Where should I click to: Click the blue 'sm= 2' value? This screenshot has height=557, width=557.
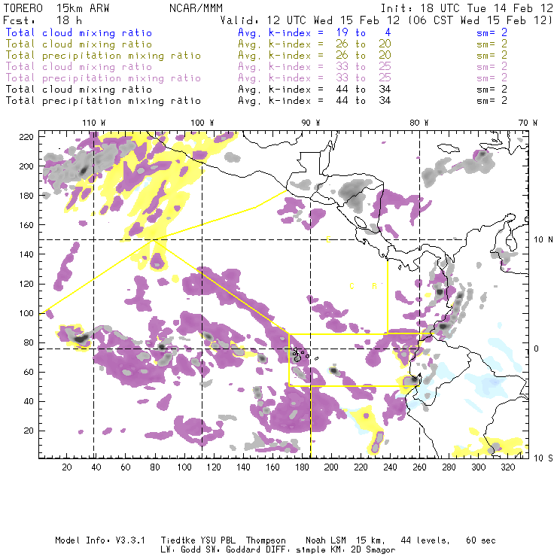point(492,32)
